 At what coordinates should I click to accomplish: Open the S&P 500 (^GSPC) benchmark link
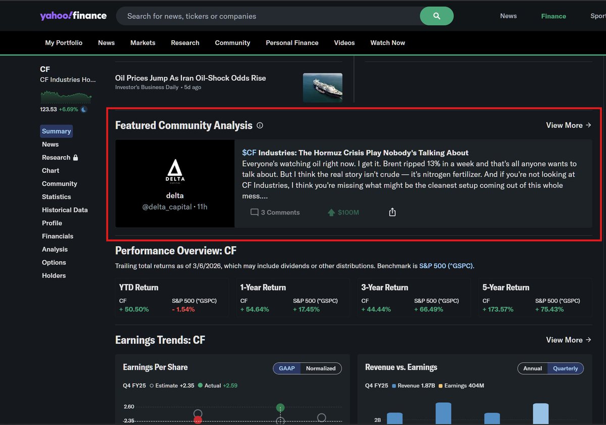(446, 265)
